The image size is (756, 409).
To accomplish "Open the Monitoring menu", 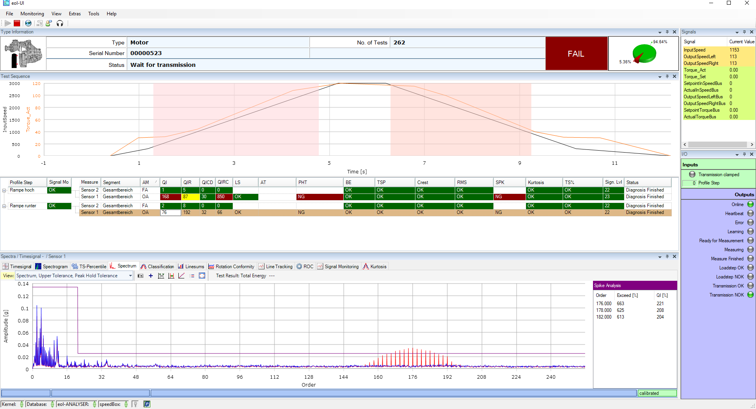I will pyautogui.click(x=32, y=14).
